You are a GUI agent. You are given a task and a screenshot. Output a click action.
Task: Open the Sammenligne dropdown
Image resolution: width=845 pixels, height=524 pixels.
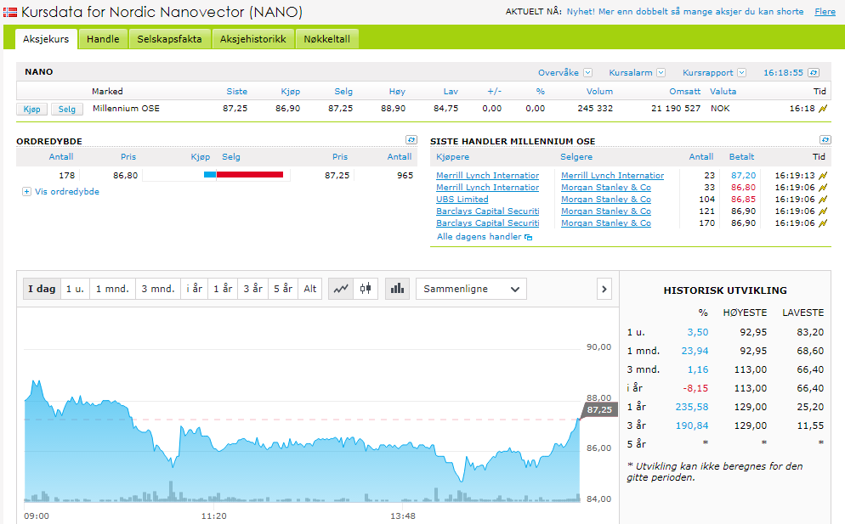pyautogui.click(x=471, y=289)
